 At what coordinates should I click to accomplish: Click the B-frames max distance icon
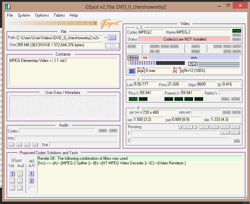click(x=141, y=71)
